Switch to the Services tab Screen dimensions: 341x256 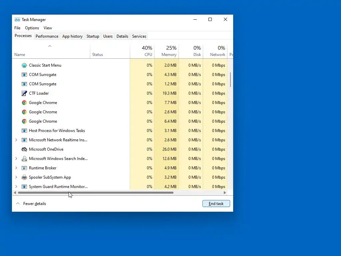tap(139, 36)
